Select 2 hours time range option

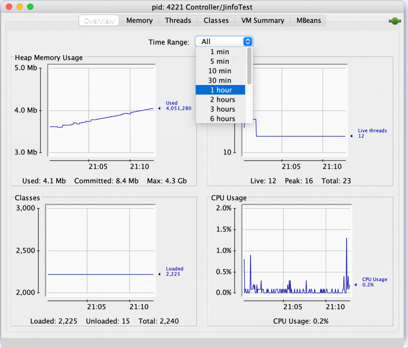coord(220,100)
